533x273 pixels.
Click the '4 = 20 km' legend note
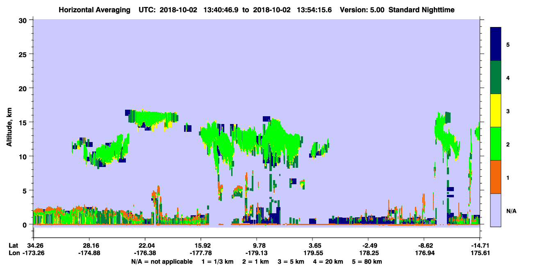328,262
